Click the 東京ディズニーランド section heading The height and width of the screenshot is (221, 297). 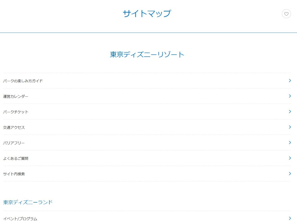coord(28,202)
